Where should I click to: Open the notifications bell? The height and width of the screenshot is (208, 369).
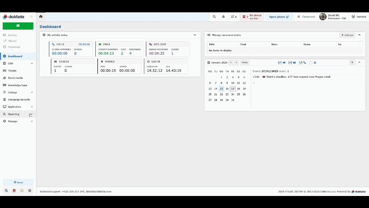(223, 17)
